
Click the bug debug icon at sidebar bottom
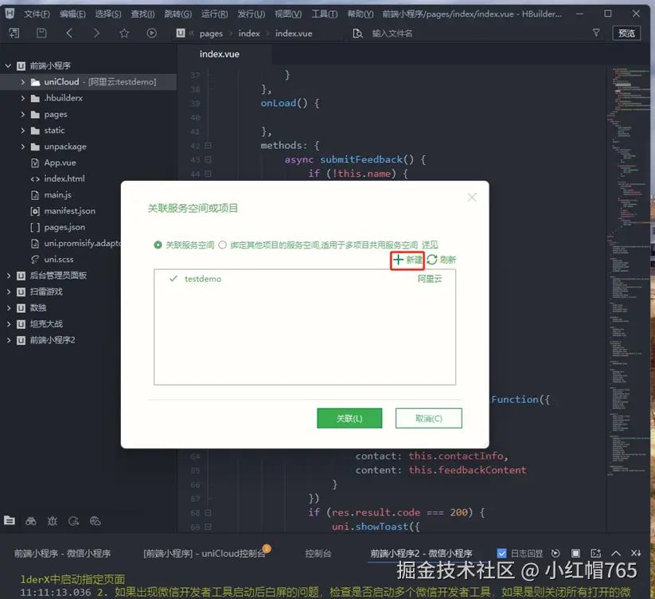pos(53,521)
